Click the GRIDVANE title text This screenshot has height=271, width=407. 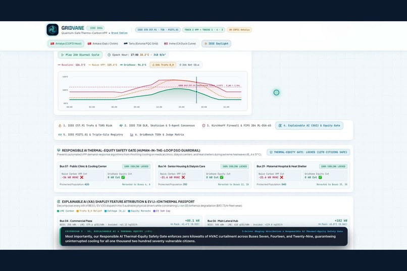pos(73,28)
